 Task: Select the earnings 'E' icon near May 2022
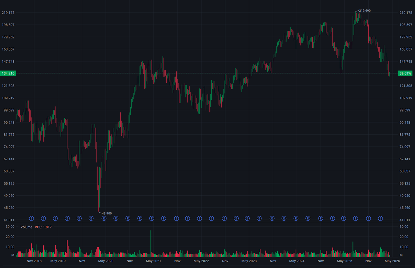[x=199, y=218]
